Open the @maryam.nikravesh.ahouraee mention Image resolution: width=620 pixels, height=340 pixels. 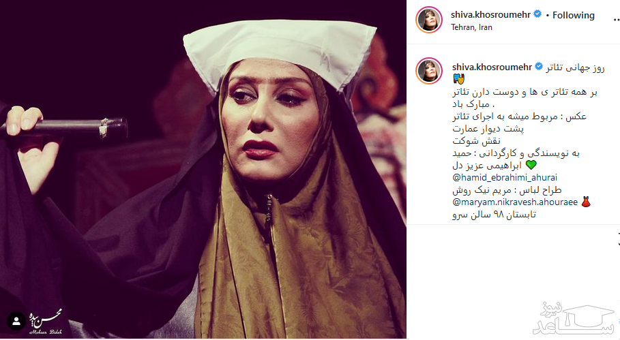click(x=515, y=202)
